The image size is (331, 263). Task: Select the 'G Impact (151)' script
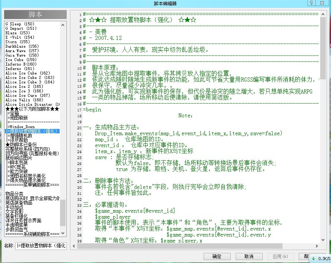(x=21, y=28)
